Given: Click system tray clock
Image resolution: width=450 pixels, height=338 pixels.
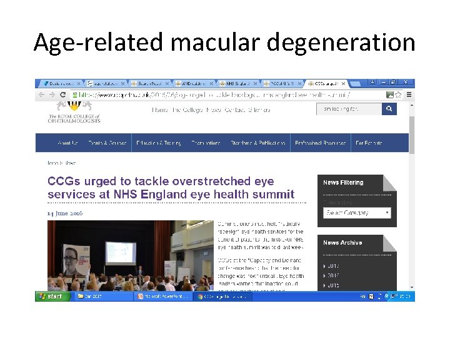Looking at the screenshot, I should [x=406, y=296].
